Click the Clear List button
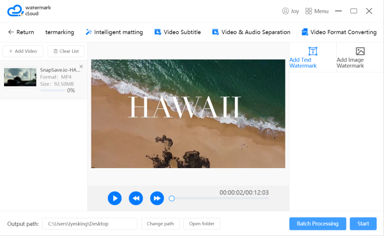384x236 pixels. 66,51
